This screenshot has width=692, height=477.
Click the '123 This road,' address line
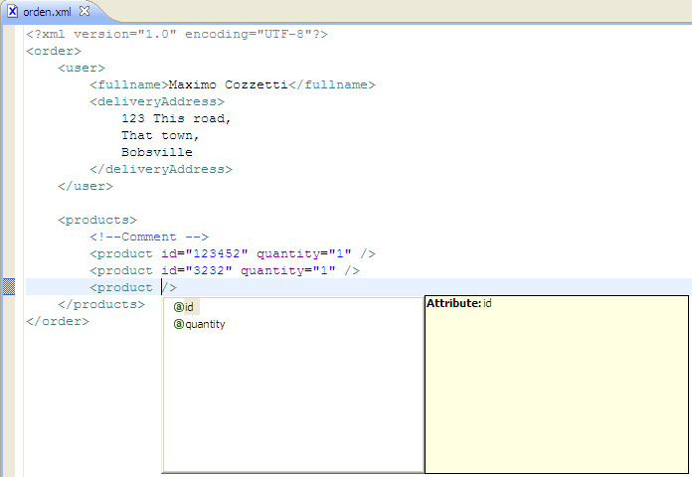click(176, 118)
